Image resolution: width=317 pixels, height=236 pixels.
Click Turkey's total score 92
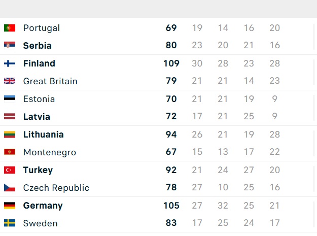pos(171,170)
